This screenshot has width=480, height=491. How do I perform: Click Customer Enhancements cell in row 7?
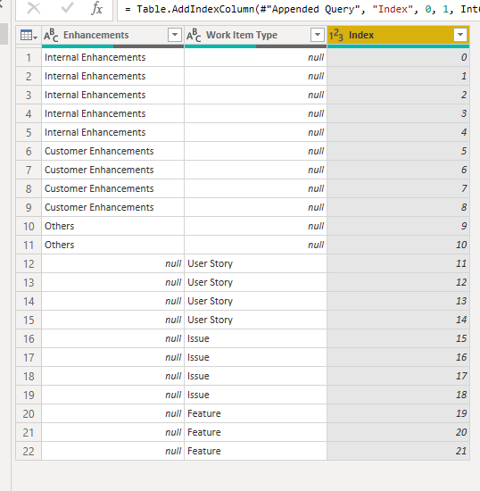[112, 170]
